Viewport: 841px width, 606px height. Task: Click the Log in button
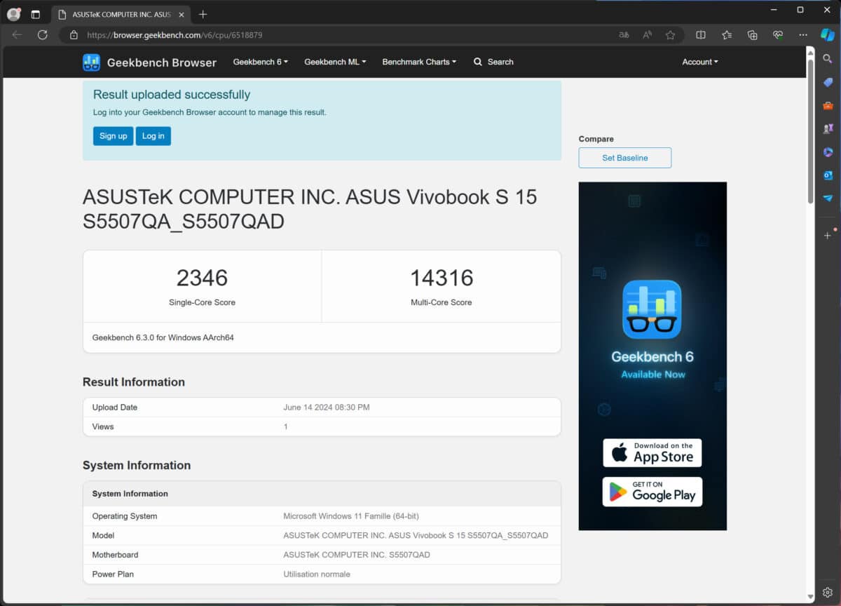pos(153,136)
